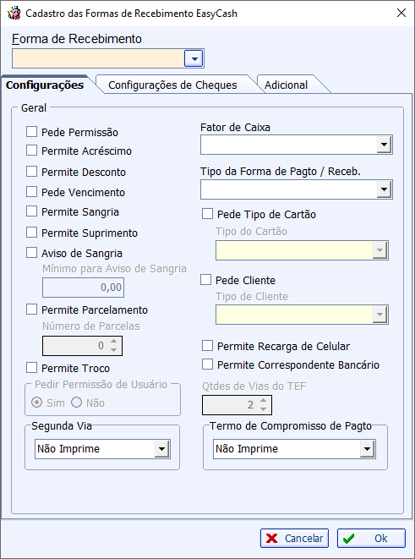Open Tipo da Forma de Pagto dropdown
The height and width of the screenshot is (559, 415).
tap(384, 189)
